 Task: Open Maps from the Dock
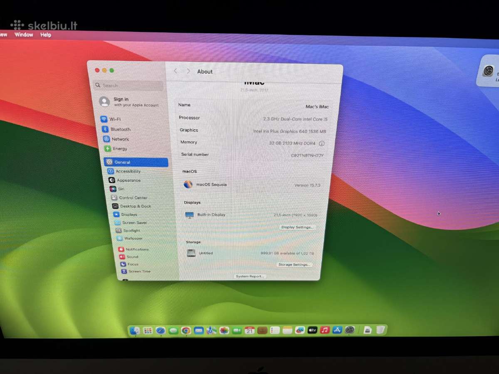click(x=211, y=331)
